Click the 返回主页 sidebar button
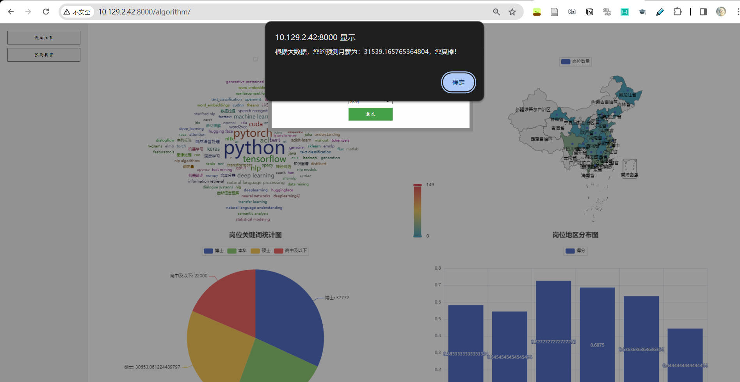The width and height of the screenshot is (740, 382). click(43, 37)
